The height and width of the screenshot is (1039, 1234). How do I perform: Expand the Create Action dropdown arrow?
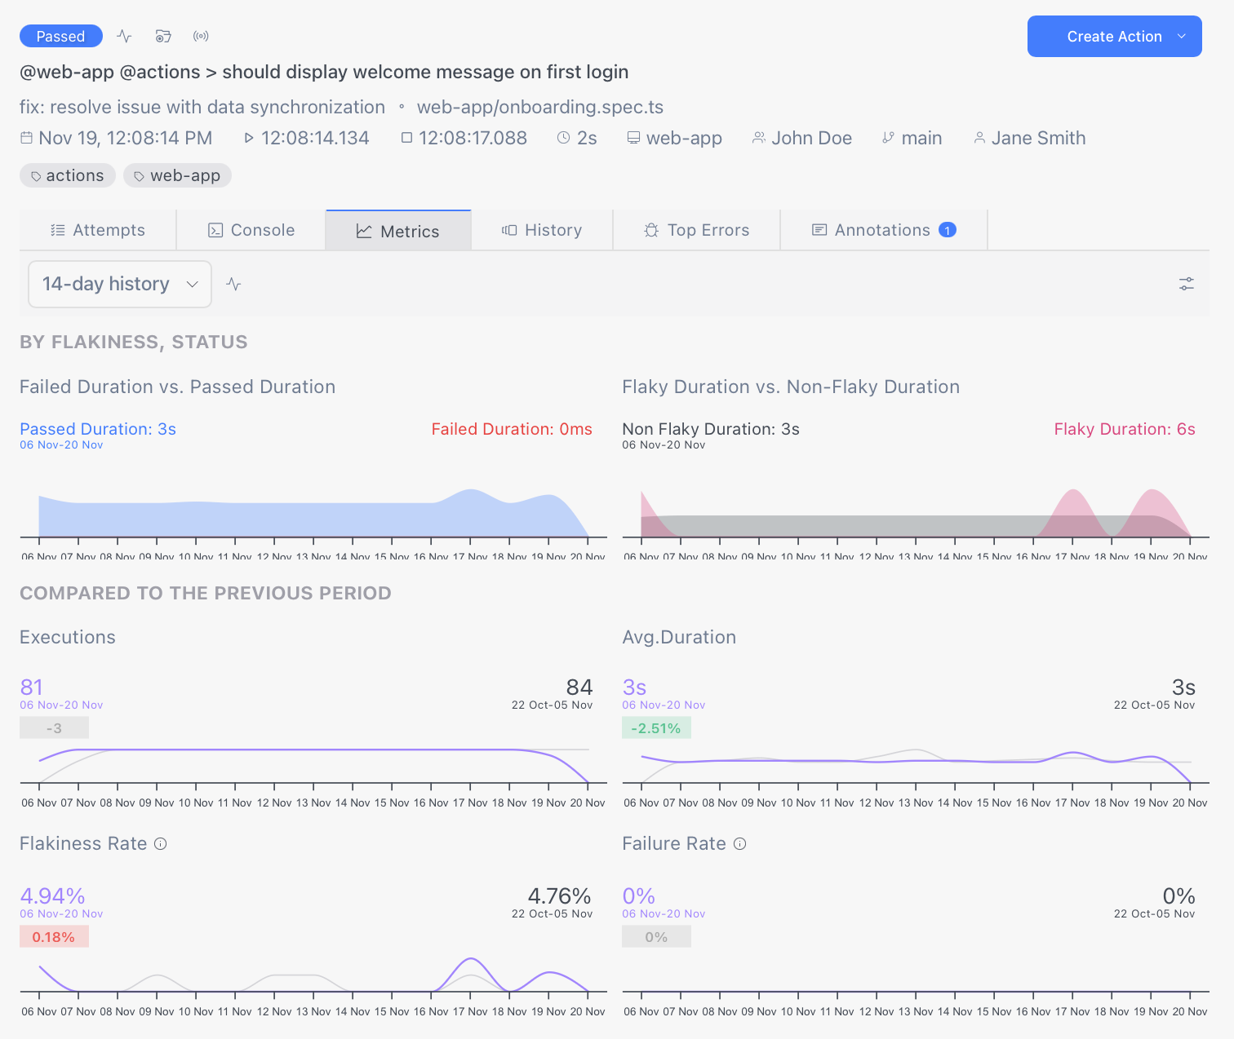[x=1181, y=36]
